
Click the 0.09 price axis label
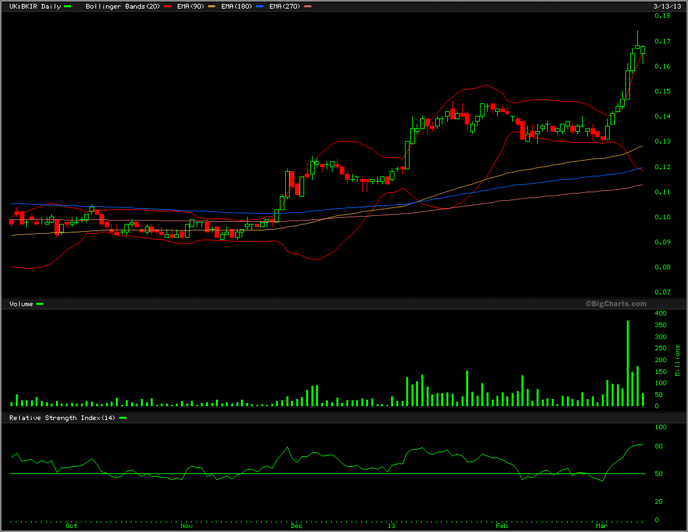pyautogui.click(x=662, y=242)
